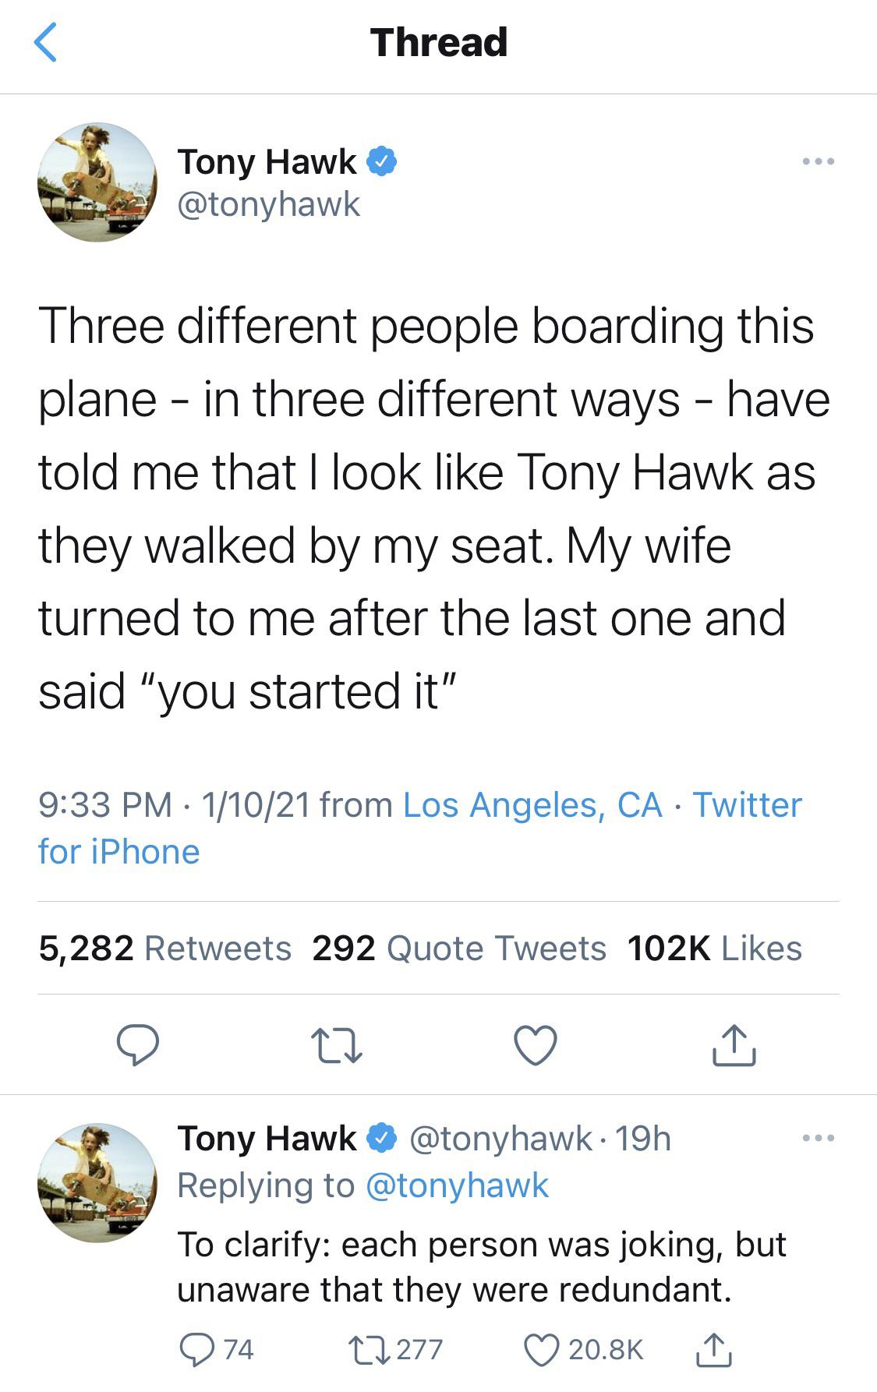This screenshot has width=877, height=1392.
Task: Like the reply with 20.8K likes
Action: click(541, 1350)
